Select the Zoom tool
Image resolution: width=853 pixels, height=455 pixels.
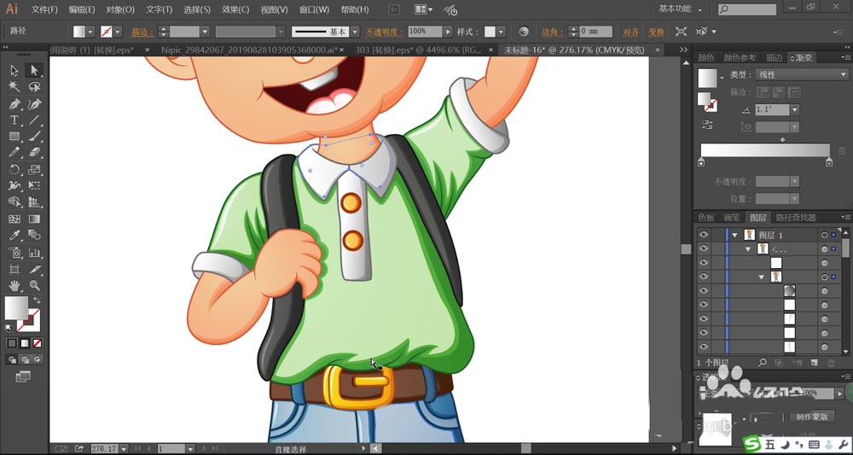pos(34,285)
